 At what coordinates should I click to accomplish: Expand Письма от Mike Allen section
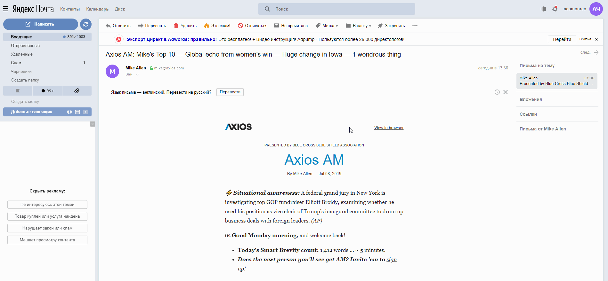tap(543, 129)
